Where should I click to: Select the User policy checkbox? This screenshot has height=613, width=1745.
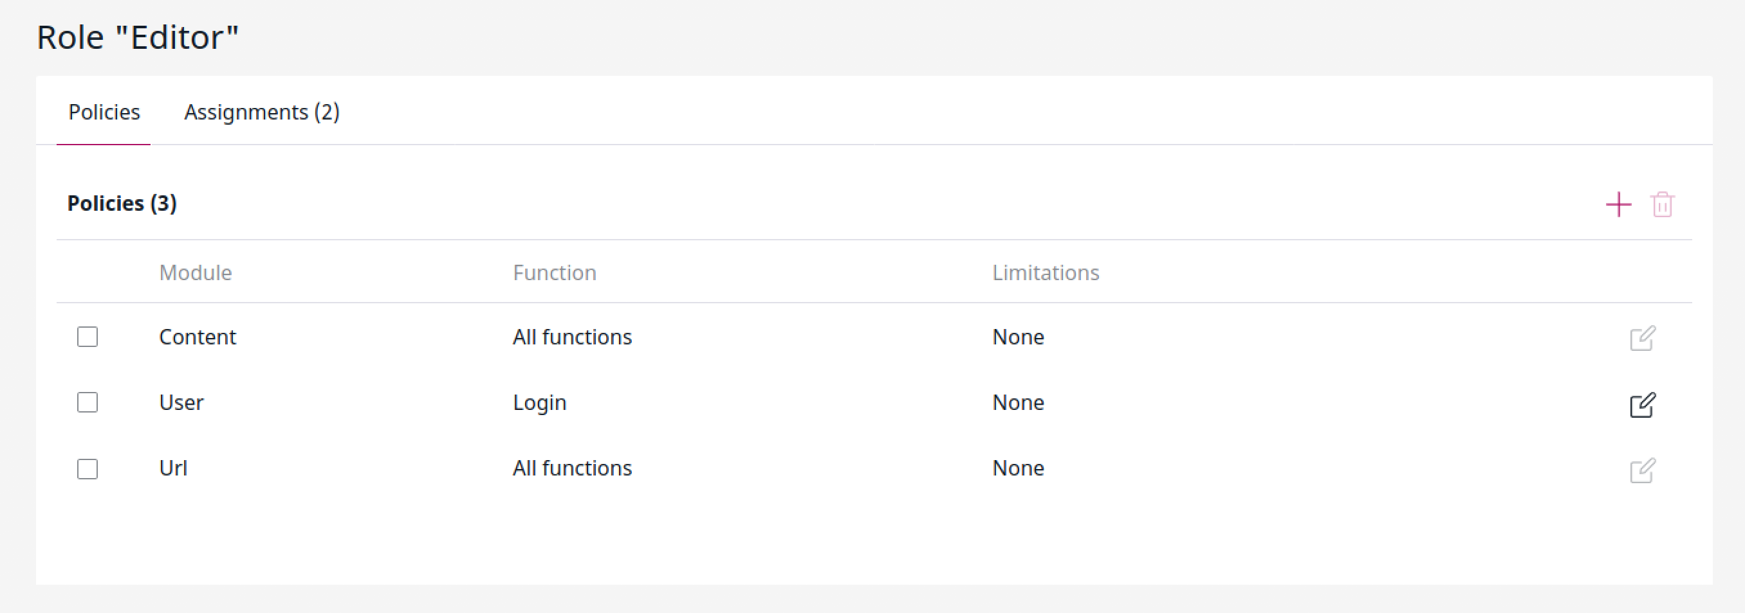click(88, 402)
